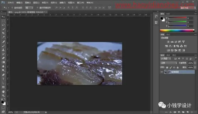Select the Horizontal Type tool
Screen dimensions: 198x114
click(x=3, y=79)
